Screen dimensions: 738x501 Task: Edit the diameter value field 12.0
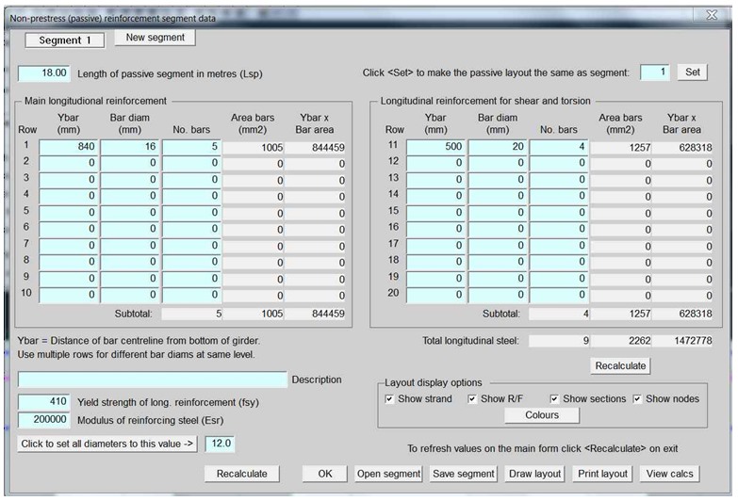(221, 444)
